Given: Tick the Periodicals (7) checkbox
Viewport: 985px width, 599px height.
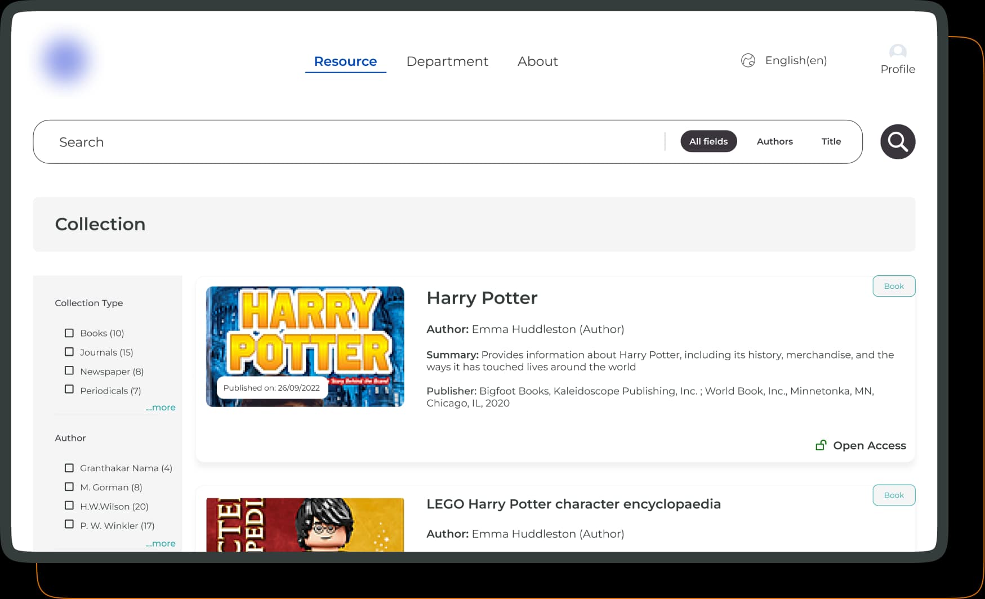Looking at the screenshot, I should [x=69, y=389].
